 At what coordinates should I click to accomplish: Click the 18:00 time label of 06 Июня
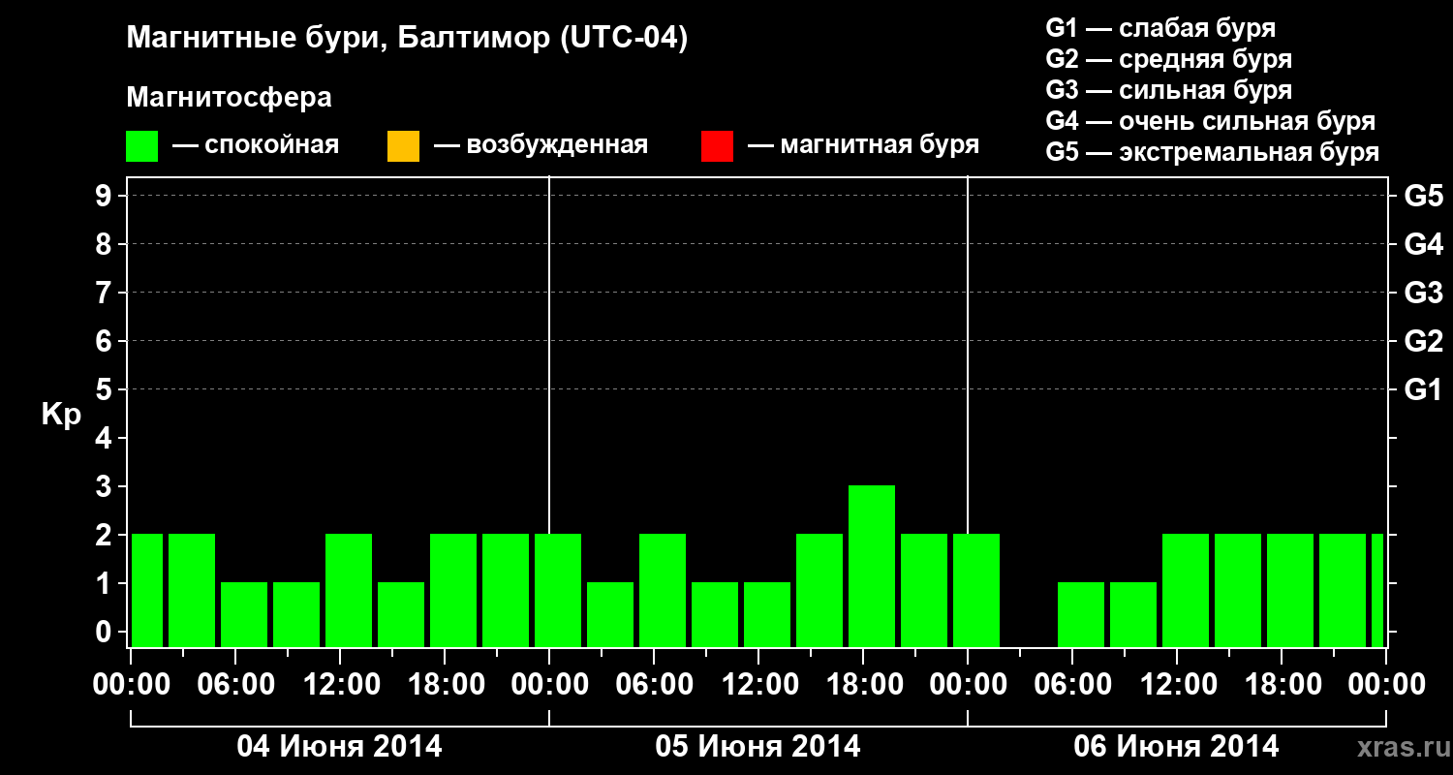[x=1282, y=685]
